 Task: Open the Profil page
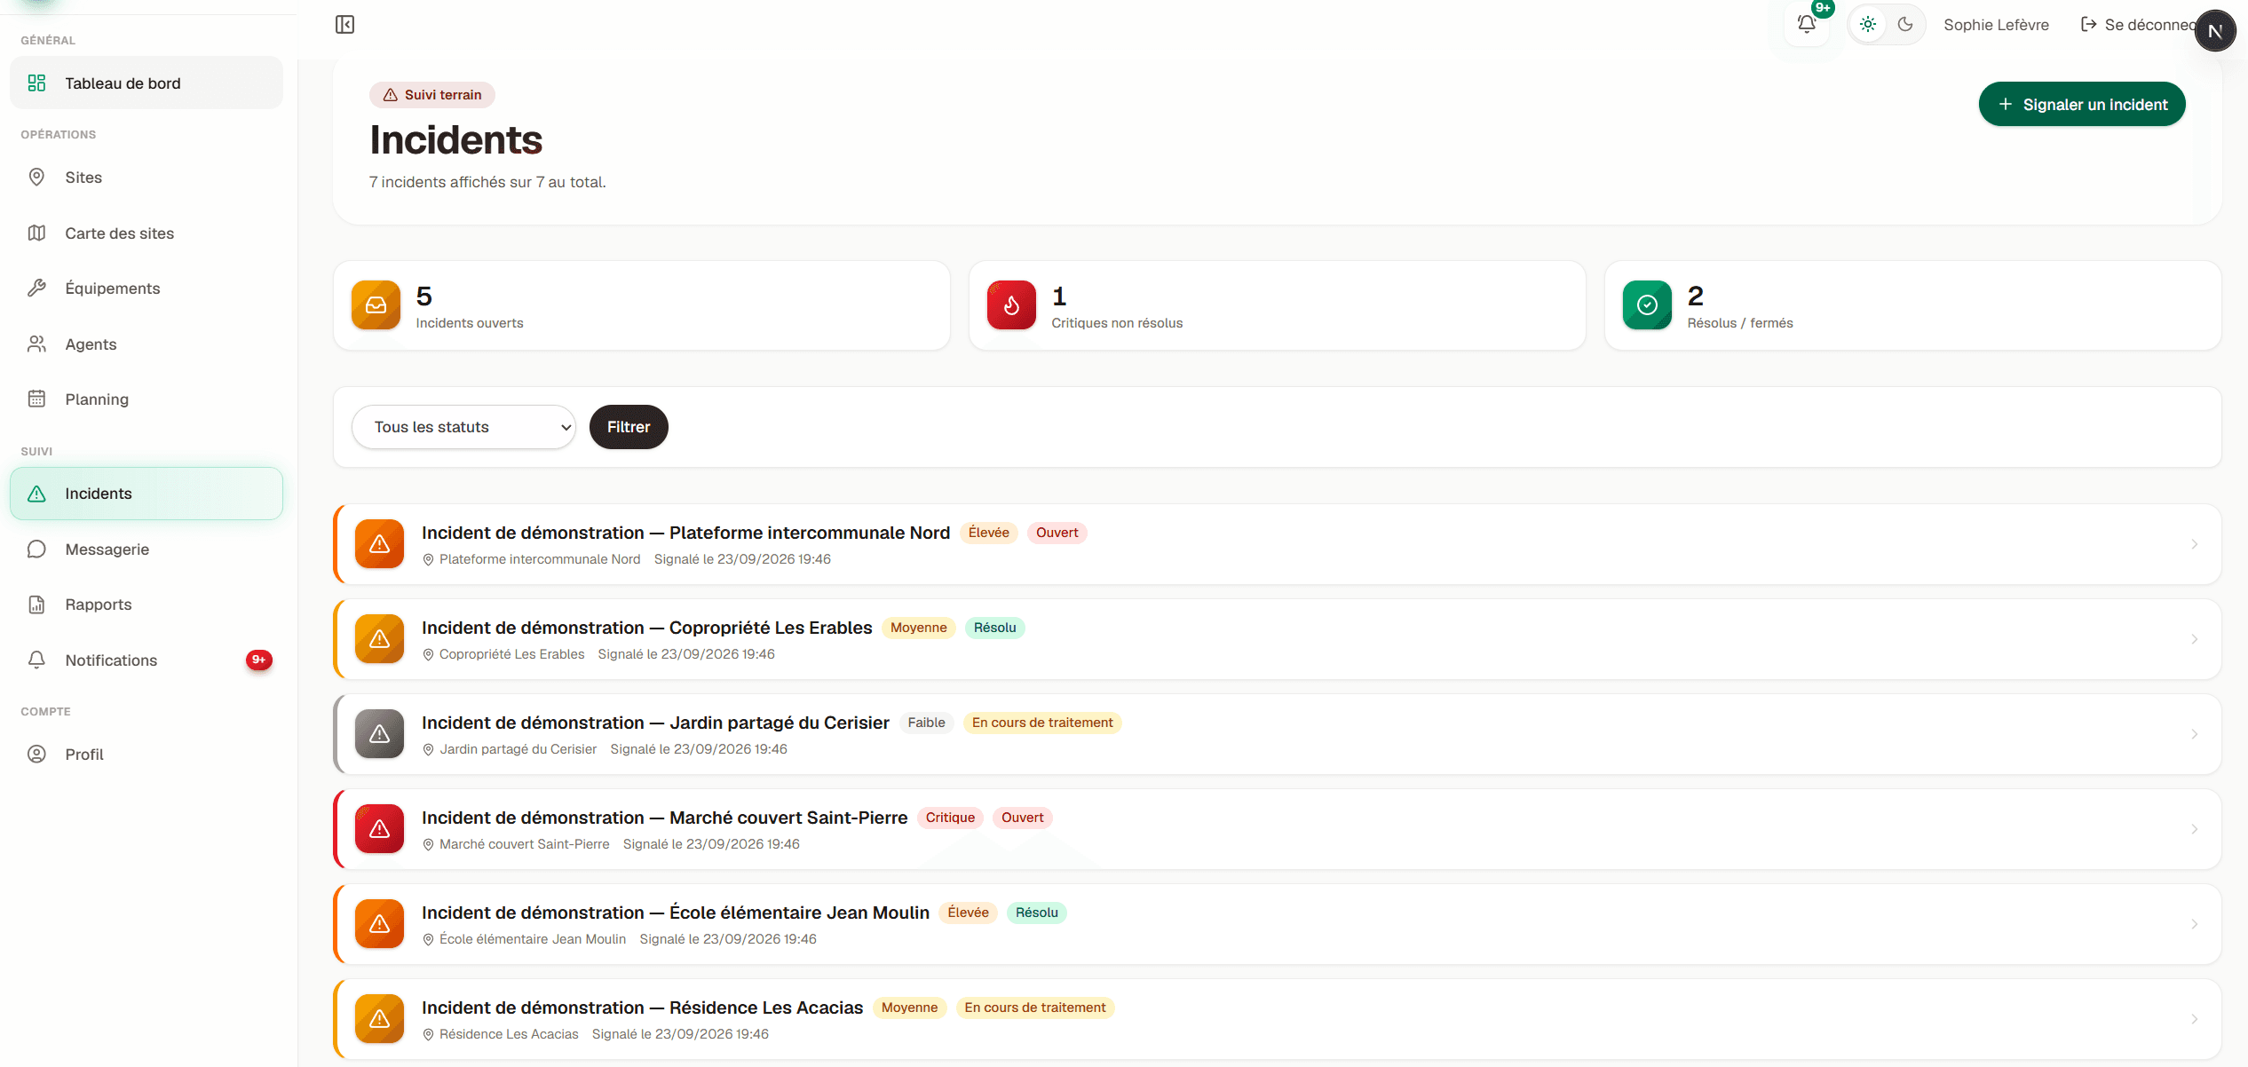pyautogui.click(x=146, y=755)
